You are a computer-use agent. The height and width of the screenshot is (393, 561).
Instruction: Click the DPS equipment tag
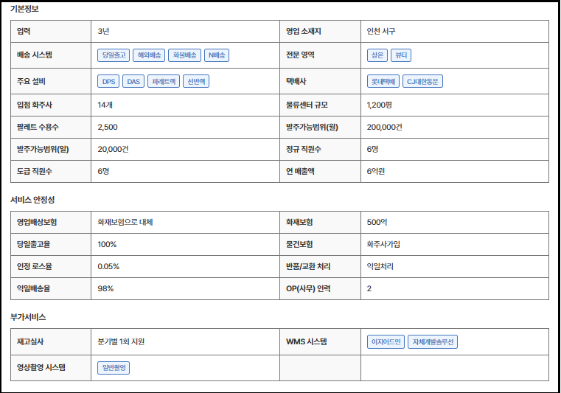click(109, 81)
